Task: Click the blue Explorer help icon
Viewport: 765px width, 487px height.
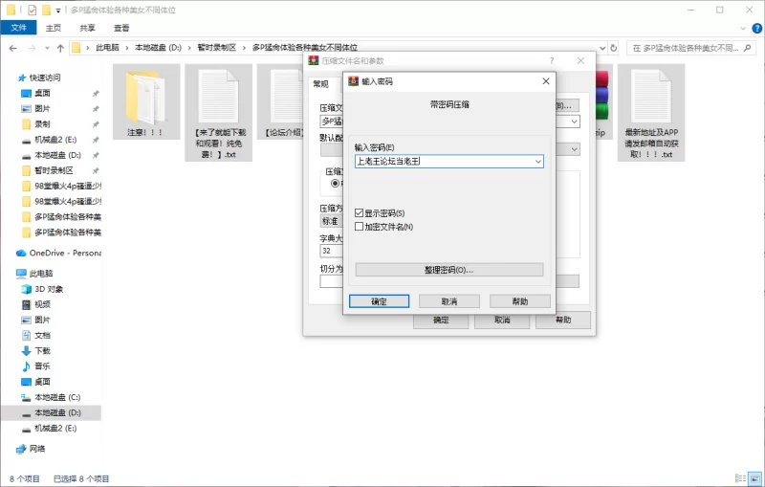Action: (756, 29)
